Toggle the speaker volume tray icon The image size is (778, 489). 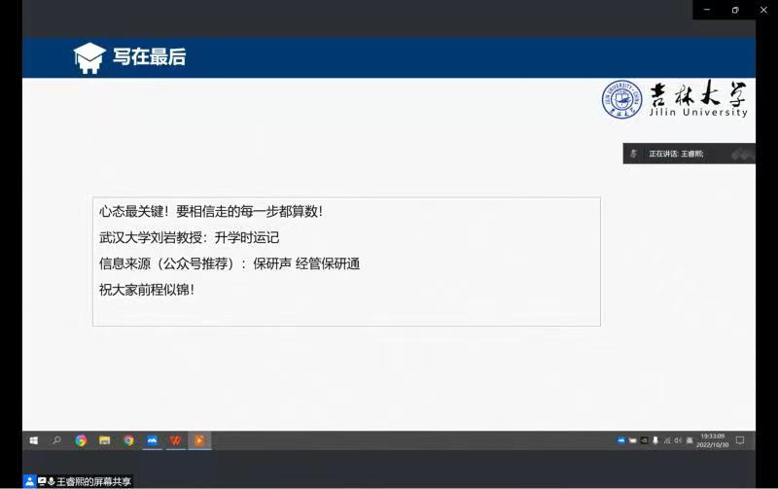pos(678,440)
